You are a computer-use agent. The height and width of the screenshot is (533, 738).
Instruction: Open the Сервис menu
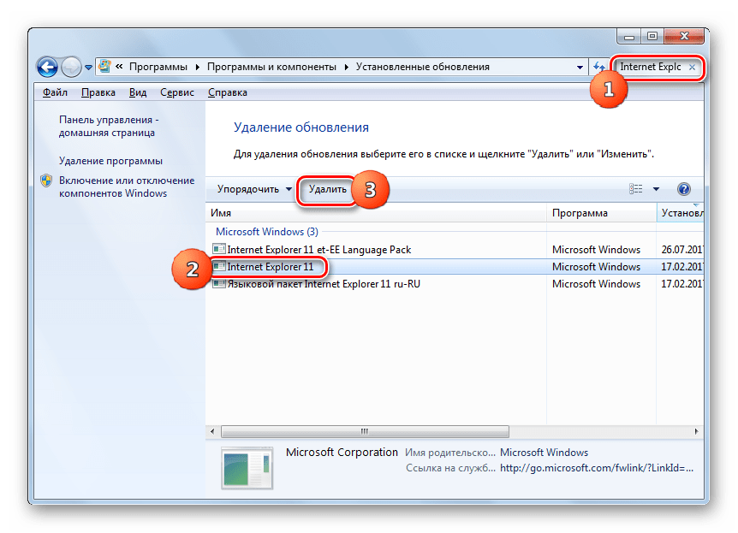177,92
